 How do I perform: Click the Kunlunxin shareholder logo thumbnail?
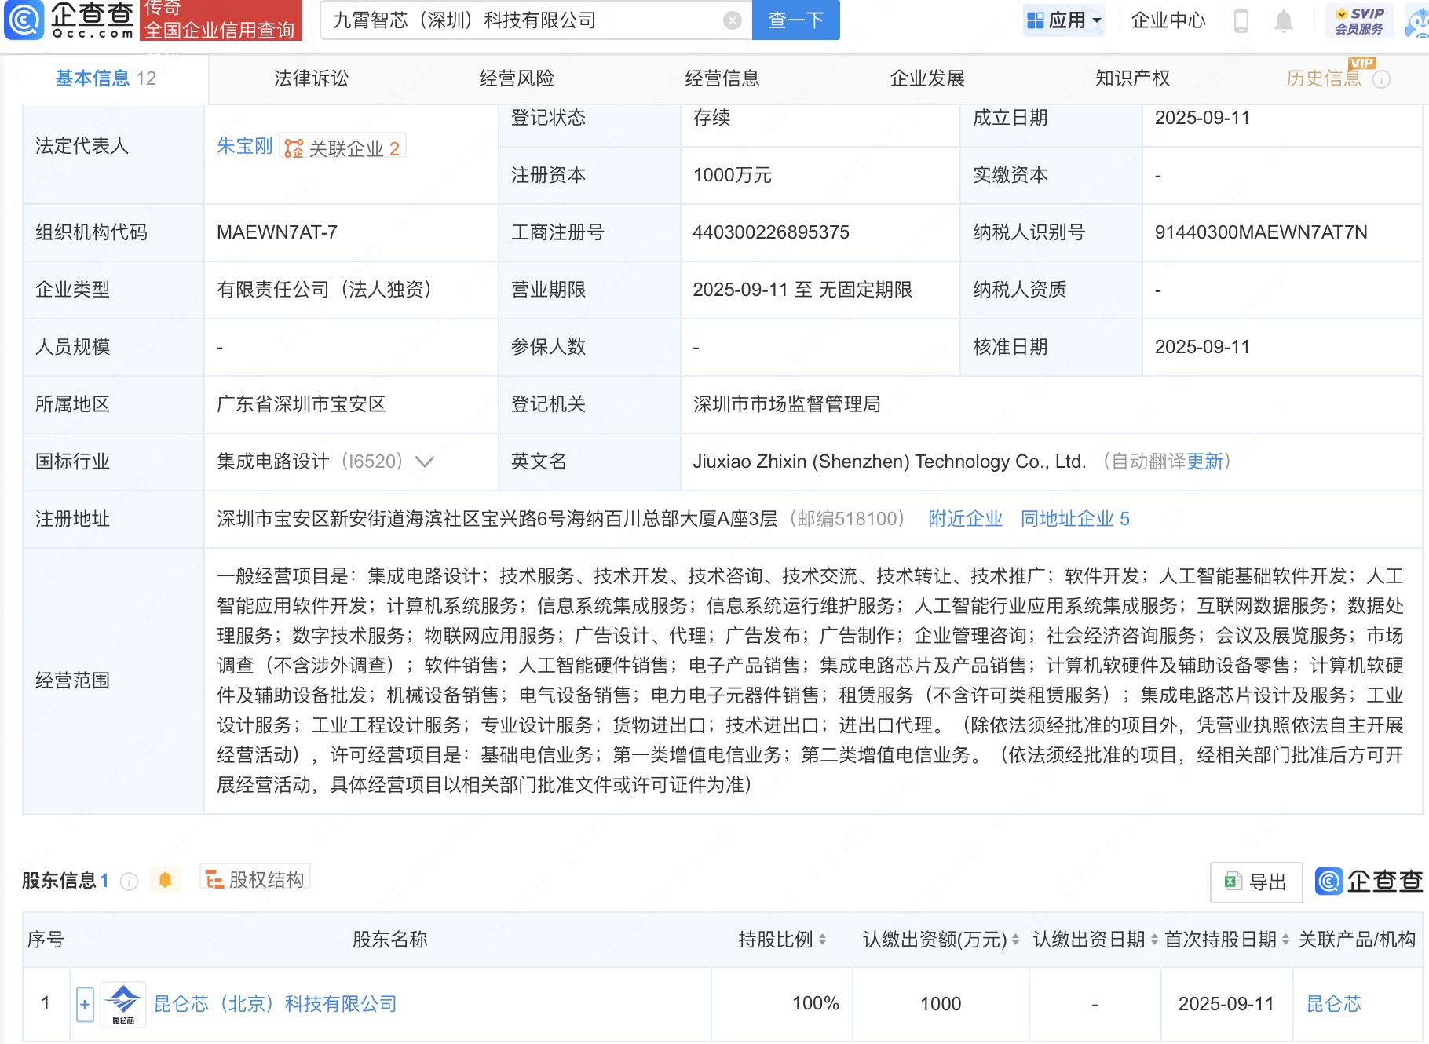tap(123, 1004)
